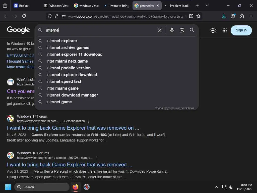Search by image with camera icon
Viewport: 257px width, 193px height.
(x=182, y=30)
